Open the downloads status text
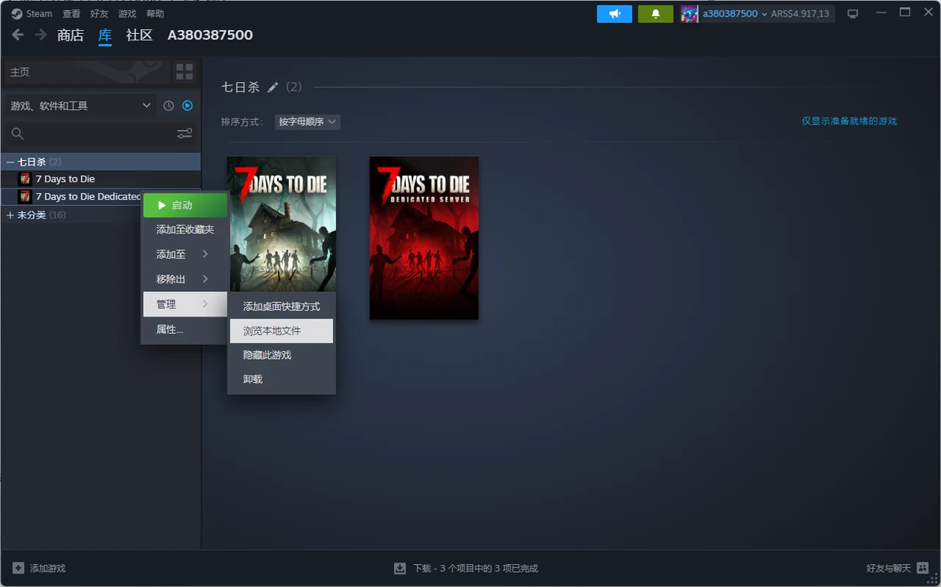The height and width of the screenshot is (587, 941). click(x=475, y=568)
